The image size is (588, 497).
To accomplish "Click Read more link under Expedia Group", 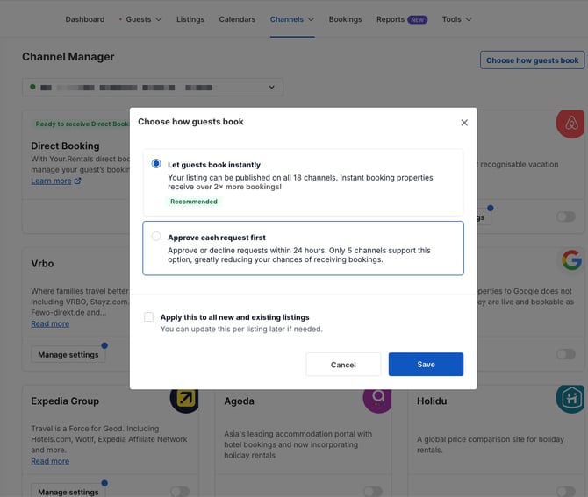I will pyautogui.click(x=50, y=461).
